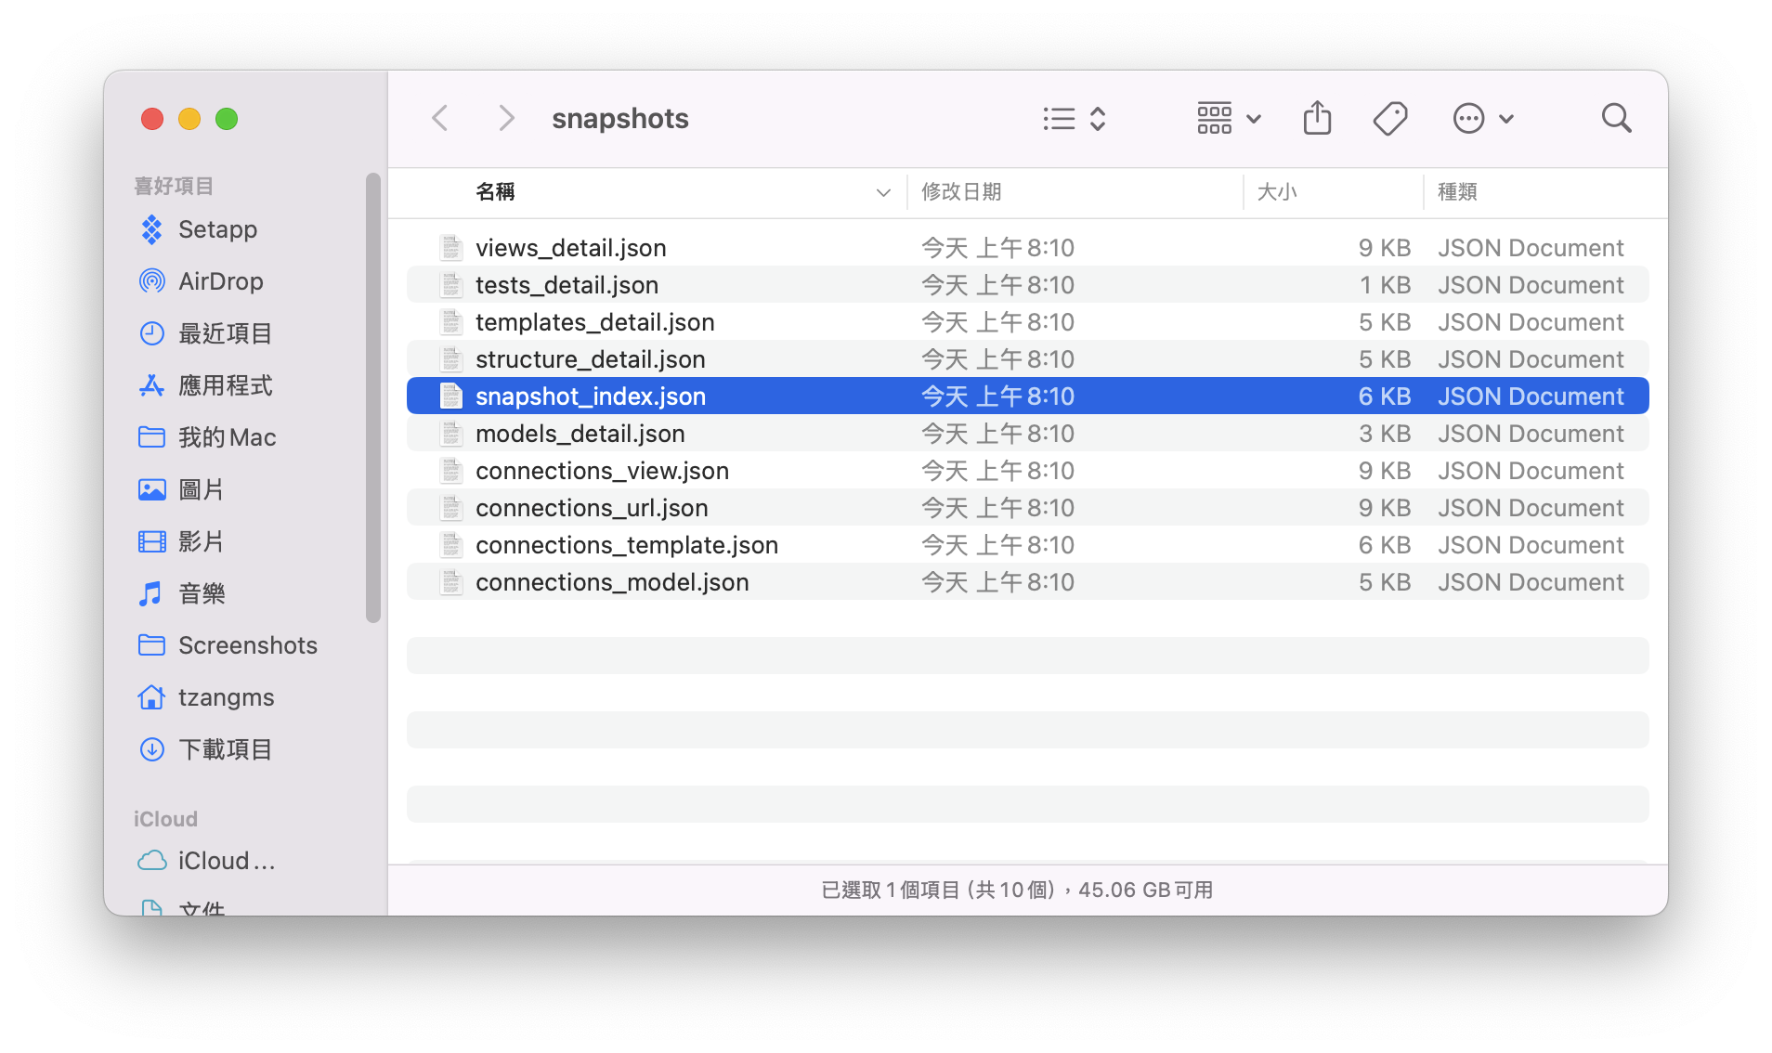Open the 應用程式 applications folder
1772x1053 pixels.
pos(225,385)
